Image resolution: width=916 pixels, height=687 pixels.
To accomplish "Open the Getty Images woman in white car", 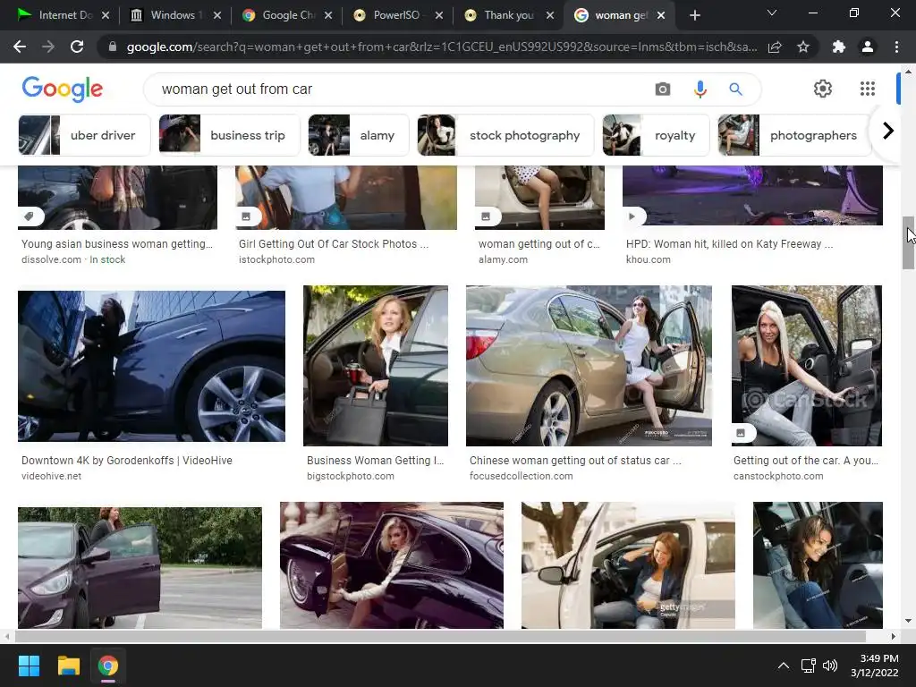I will pyautogui.click(x=628, y=565).
